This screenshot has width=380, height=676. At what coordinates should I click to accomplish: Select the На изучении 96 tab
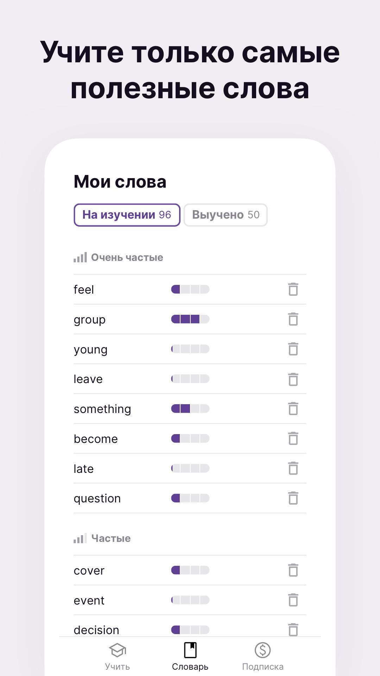pyautogui.click(x=127, y=215)
